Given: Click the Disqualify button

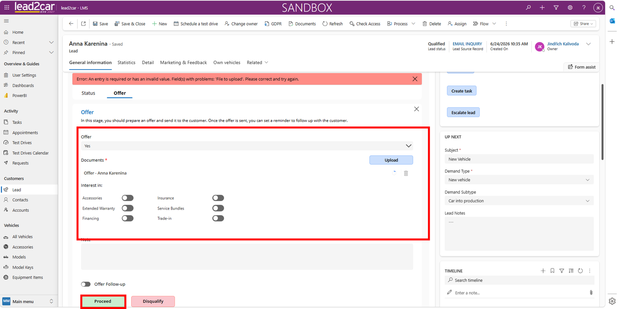Looking at the screenshot, I should (x=153, y=301).
